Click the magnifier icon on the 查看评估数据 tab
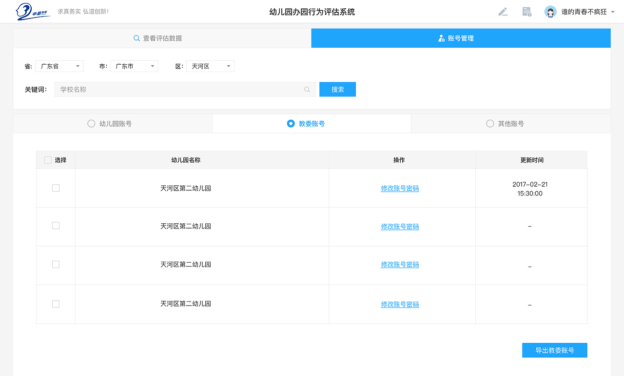 [x=136, y=37]
